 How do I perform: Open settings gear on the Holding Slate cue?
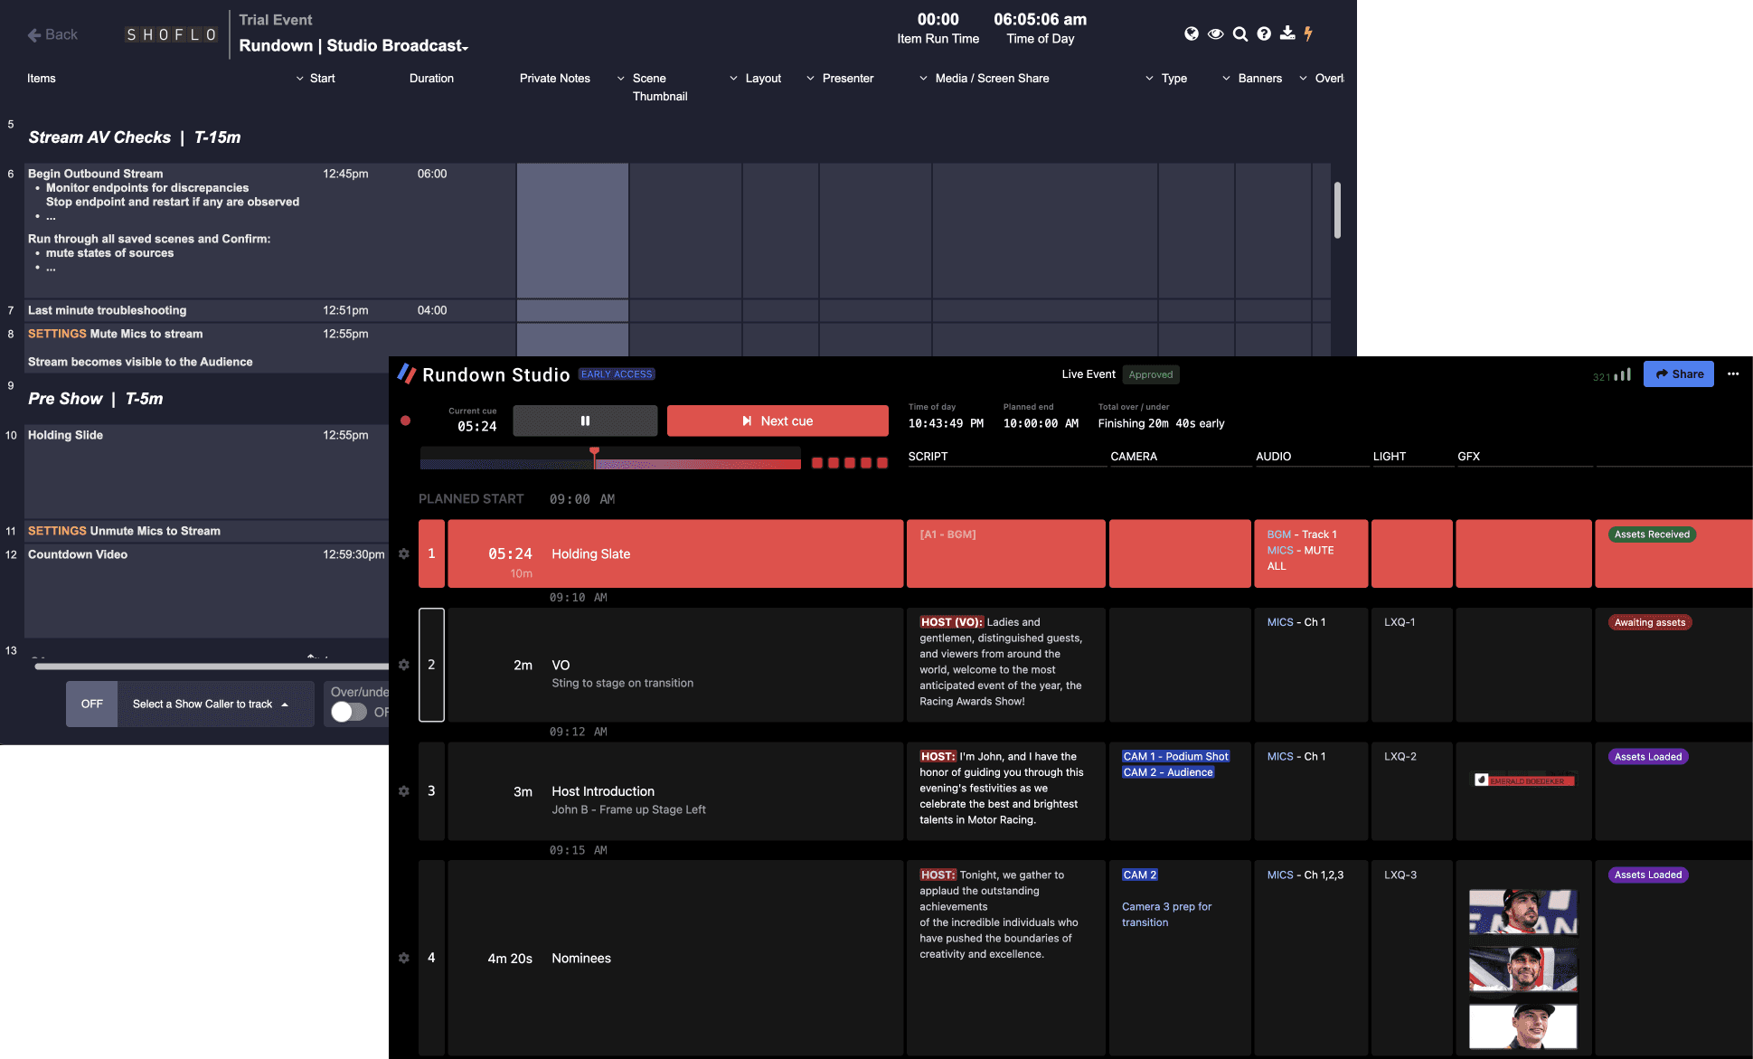coord(404,553)
